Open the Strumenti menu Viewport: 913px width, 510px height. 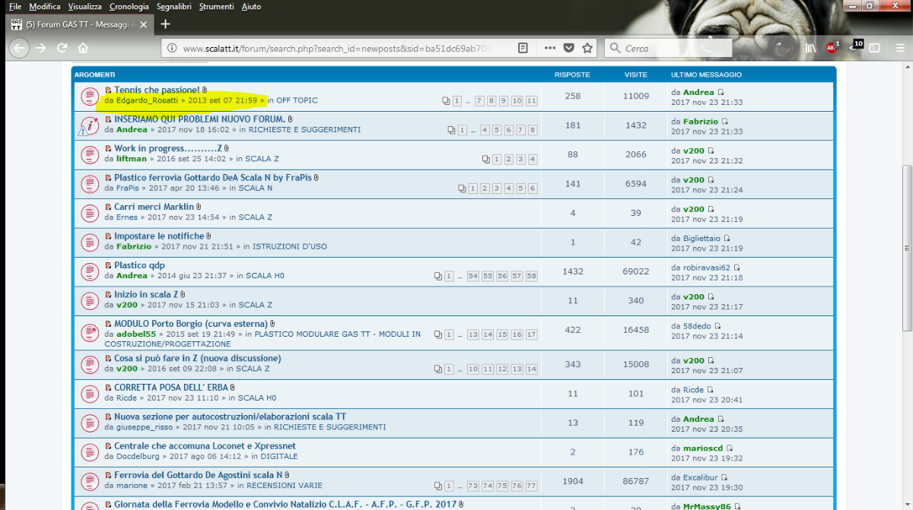[217, 6]
